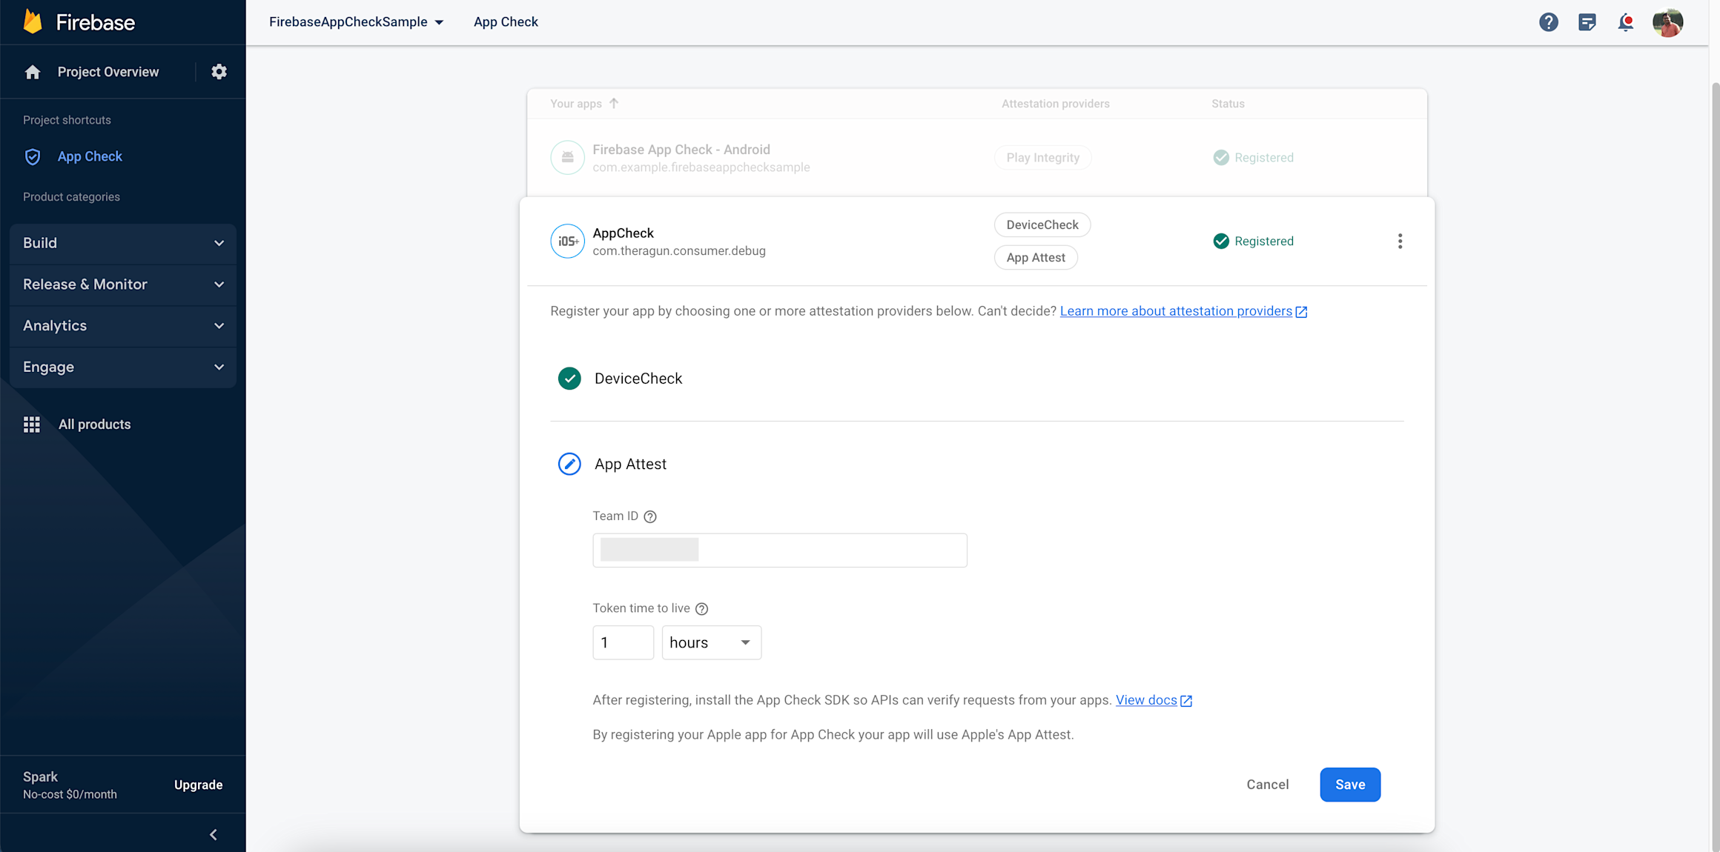Open Project Overview settings gear
Image resolution: width=1720 pixels, height=852 pixels.
[219, 71]
